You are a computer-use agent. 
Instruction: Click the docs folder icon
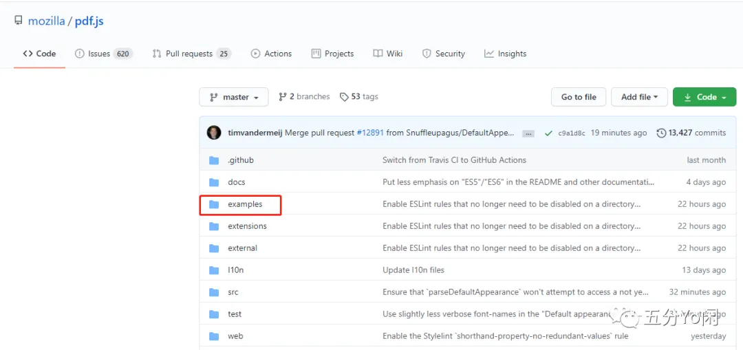click(214, 182)
